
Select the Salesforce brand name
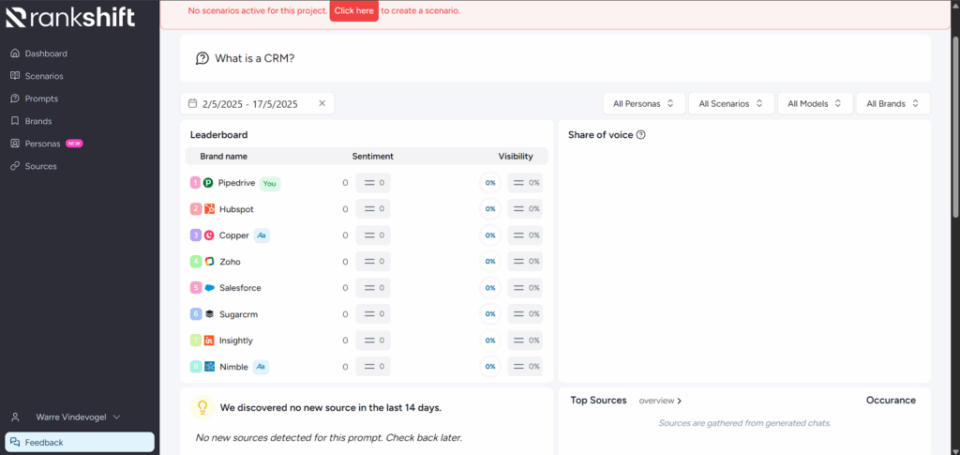coord(240,288)
